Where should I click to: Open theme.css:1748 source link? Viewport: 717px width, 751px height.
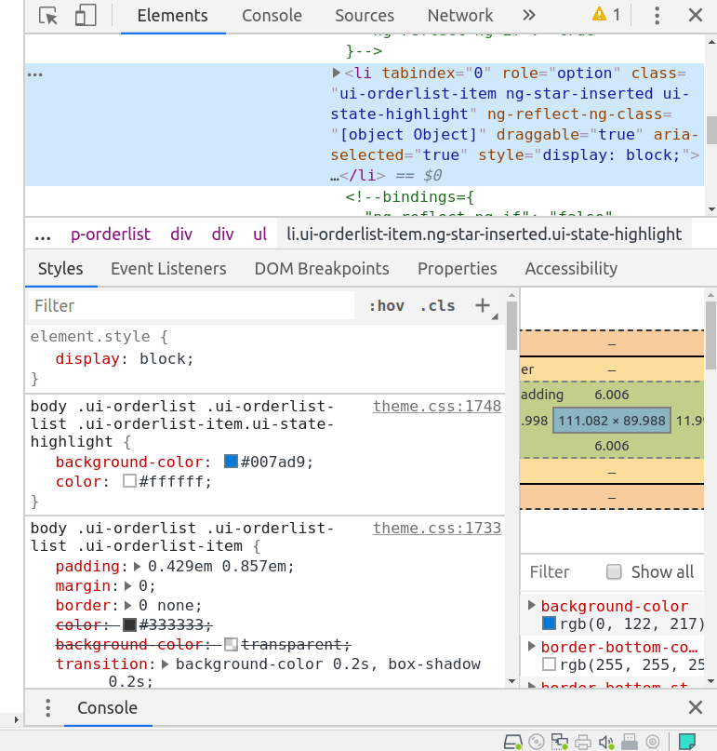pos(437,406)
